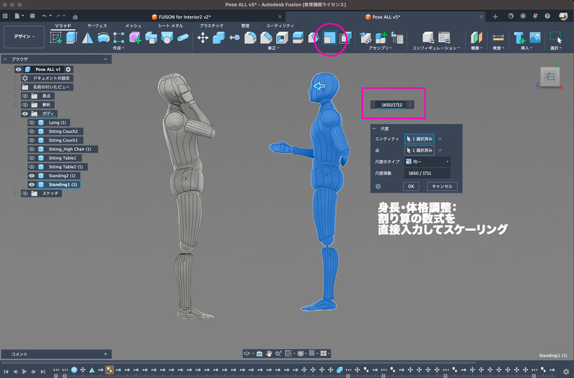Screen dimensions: 574x378
Task: Expand the スケッチ folder
Action: pyautogui.click(x=16, y=193)
